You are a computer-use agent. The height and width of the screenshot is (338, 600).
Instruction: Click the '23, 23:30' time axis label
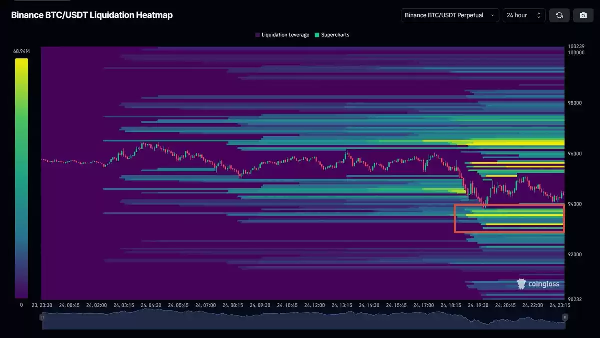[x=42, y=305]
